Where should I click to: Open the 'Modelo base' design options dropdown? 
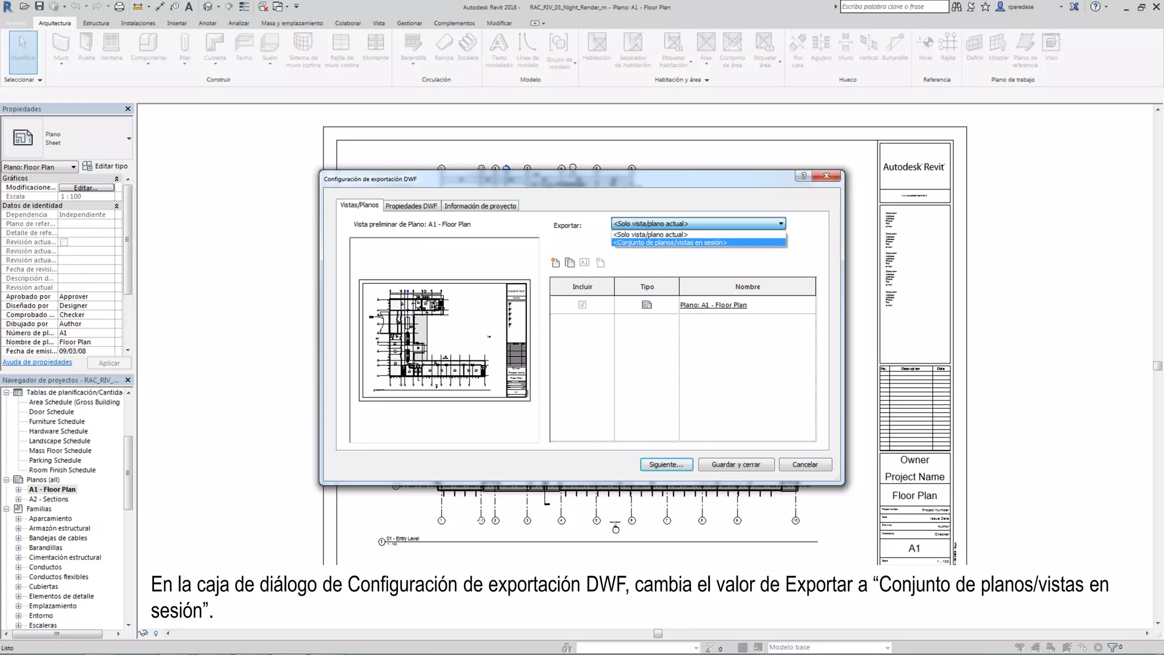pos(829,647)
